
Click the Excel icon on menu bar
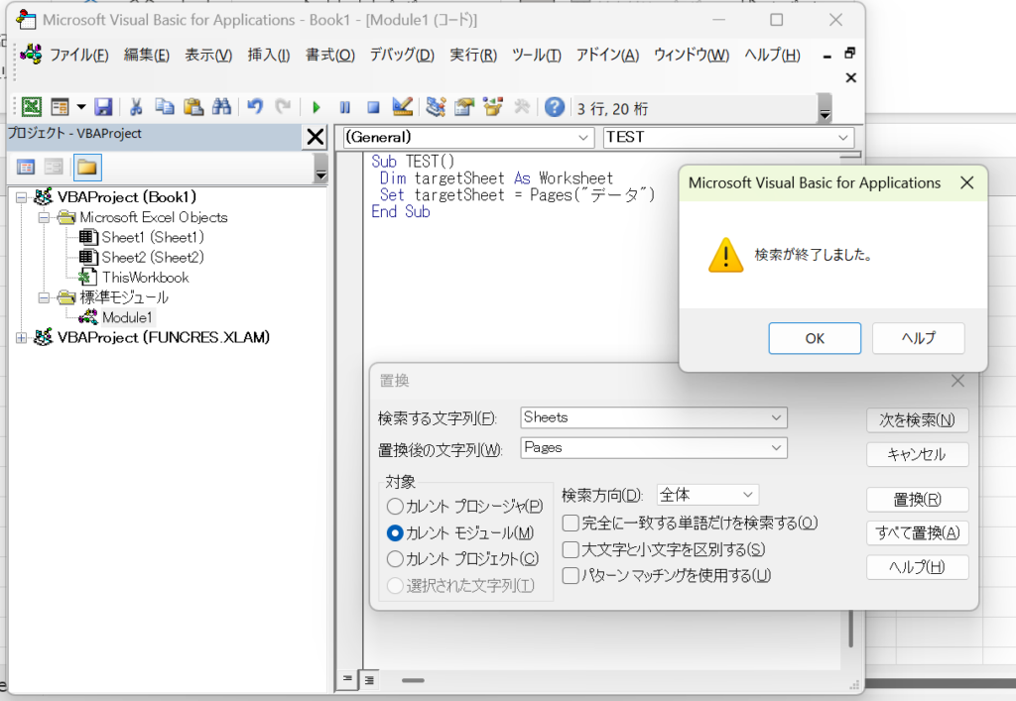31,55
